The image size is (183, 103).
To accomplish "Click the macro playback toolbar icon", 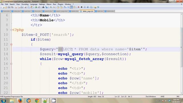I will (x=85, y=7).
